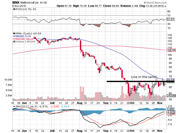
Task: Click the High 70.35 value
Action: pyautogui.click(x=80, y=6)
